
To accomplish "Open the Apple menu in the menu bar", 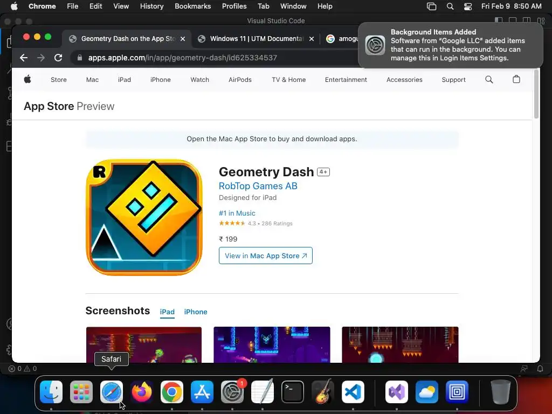I will coord(14,6).
